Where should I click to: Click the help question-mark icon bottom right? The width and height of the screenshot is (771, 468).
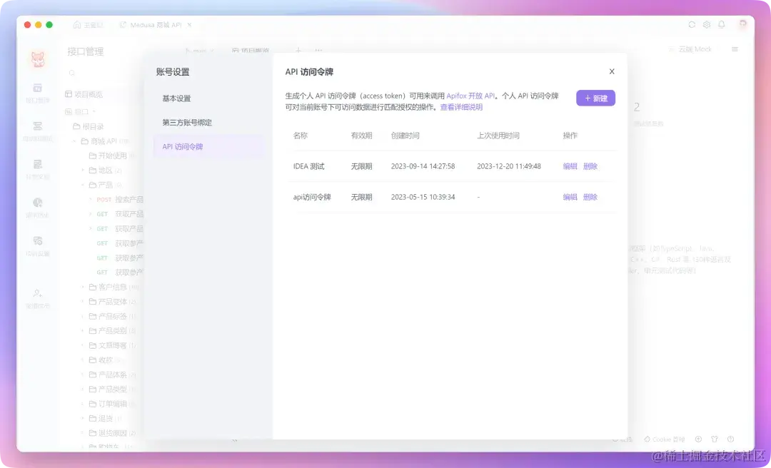tap(730, 439)
